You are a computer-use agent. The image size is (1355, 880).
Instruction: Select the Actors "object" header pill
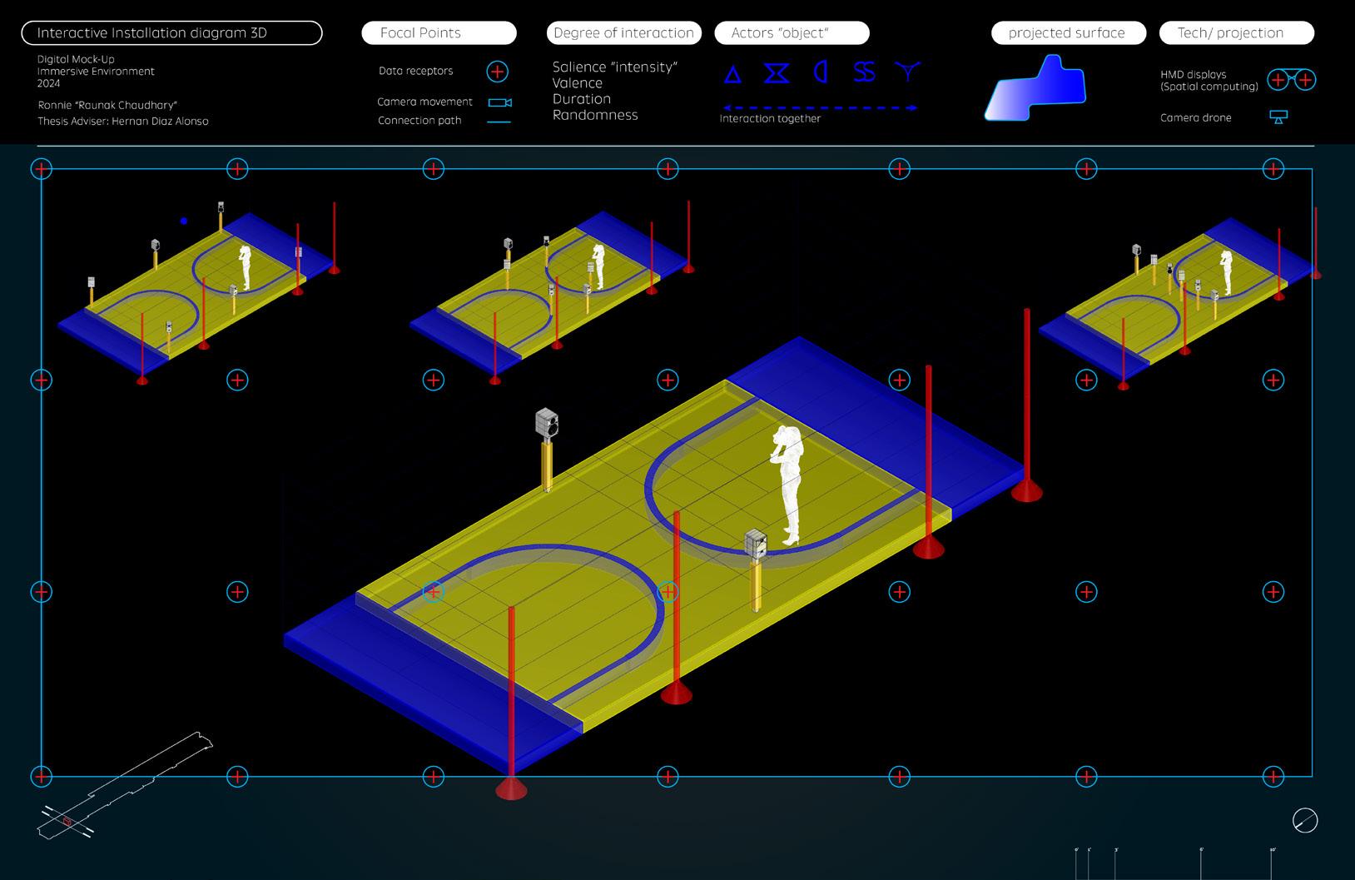click(x=792, y=33)
